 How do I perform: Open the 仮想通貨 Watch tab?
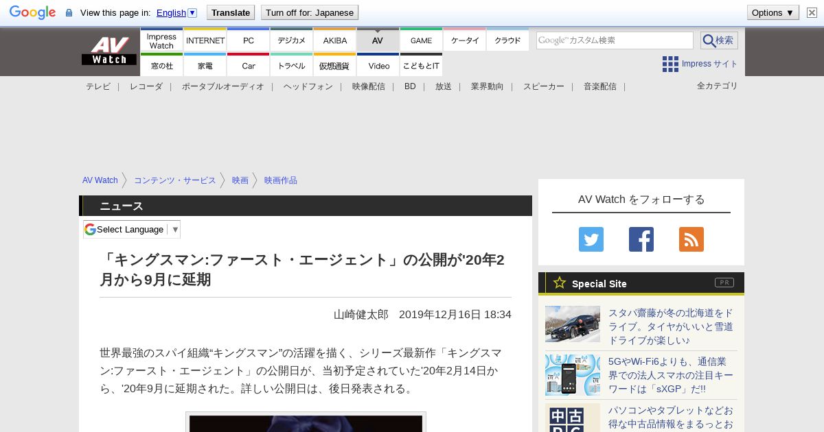tap(334, 65)
